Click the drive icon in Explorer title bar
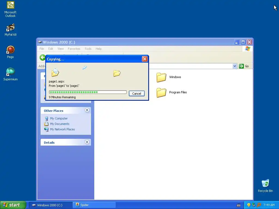 (40, 42)
